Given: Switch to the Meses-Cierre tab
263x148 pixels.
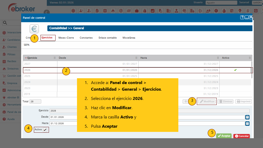Looking at the screenshot, I should [66, 38].
